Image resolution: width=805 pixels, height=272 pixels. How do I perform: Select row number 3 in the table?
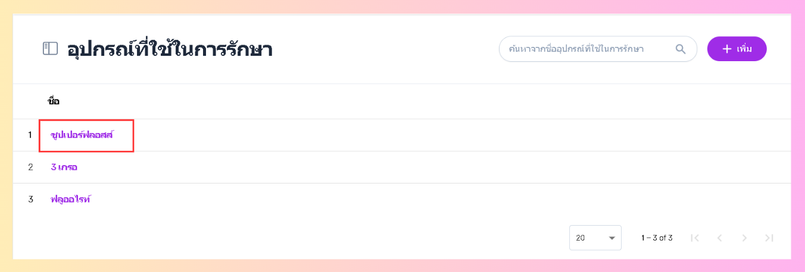[x=30, y=200]
